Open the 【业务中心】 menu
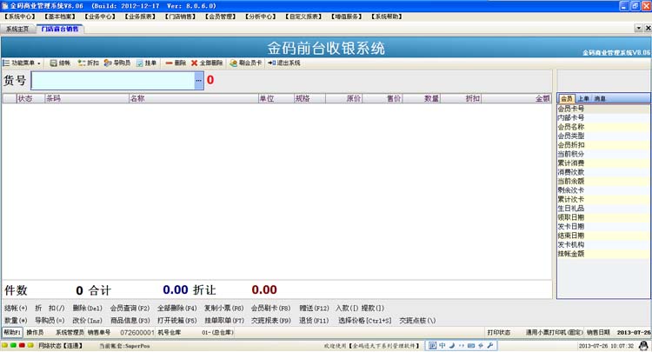Screen dimensions: 652x352 click(x=100, y=17)
